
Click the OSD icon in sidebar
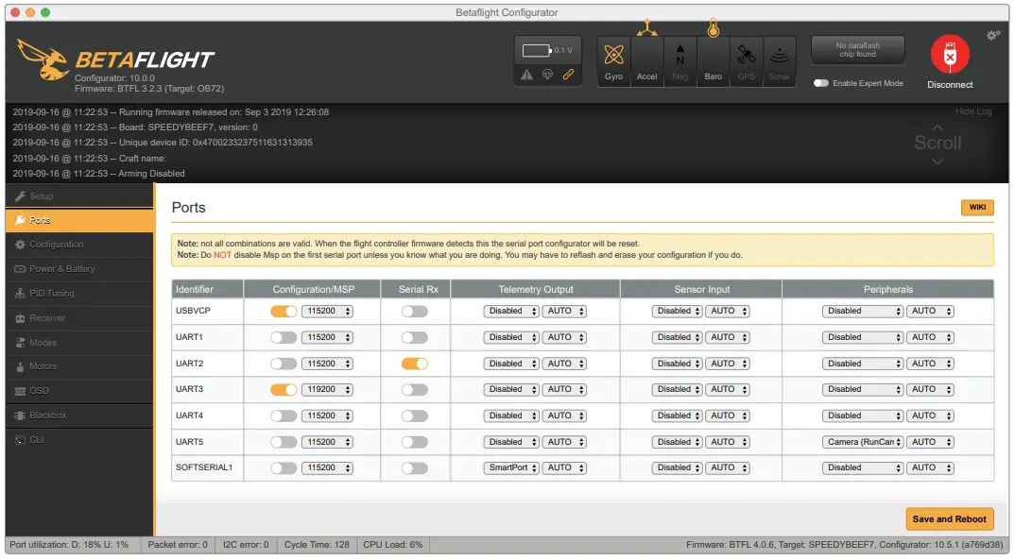tap(20, 391)
